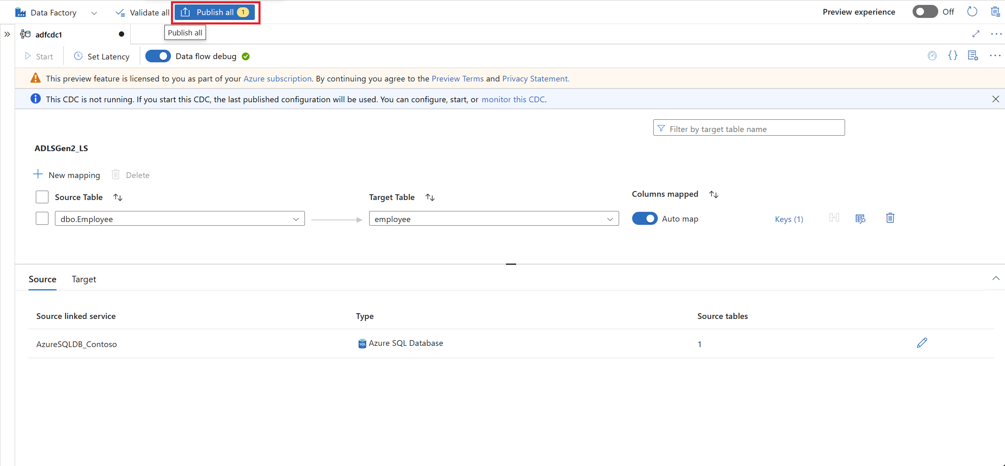Screen dimensions: 1005x466
Task: Switch to the Target tab
Action: click(84, 279)
